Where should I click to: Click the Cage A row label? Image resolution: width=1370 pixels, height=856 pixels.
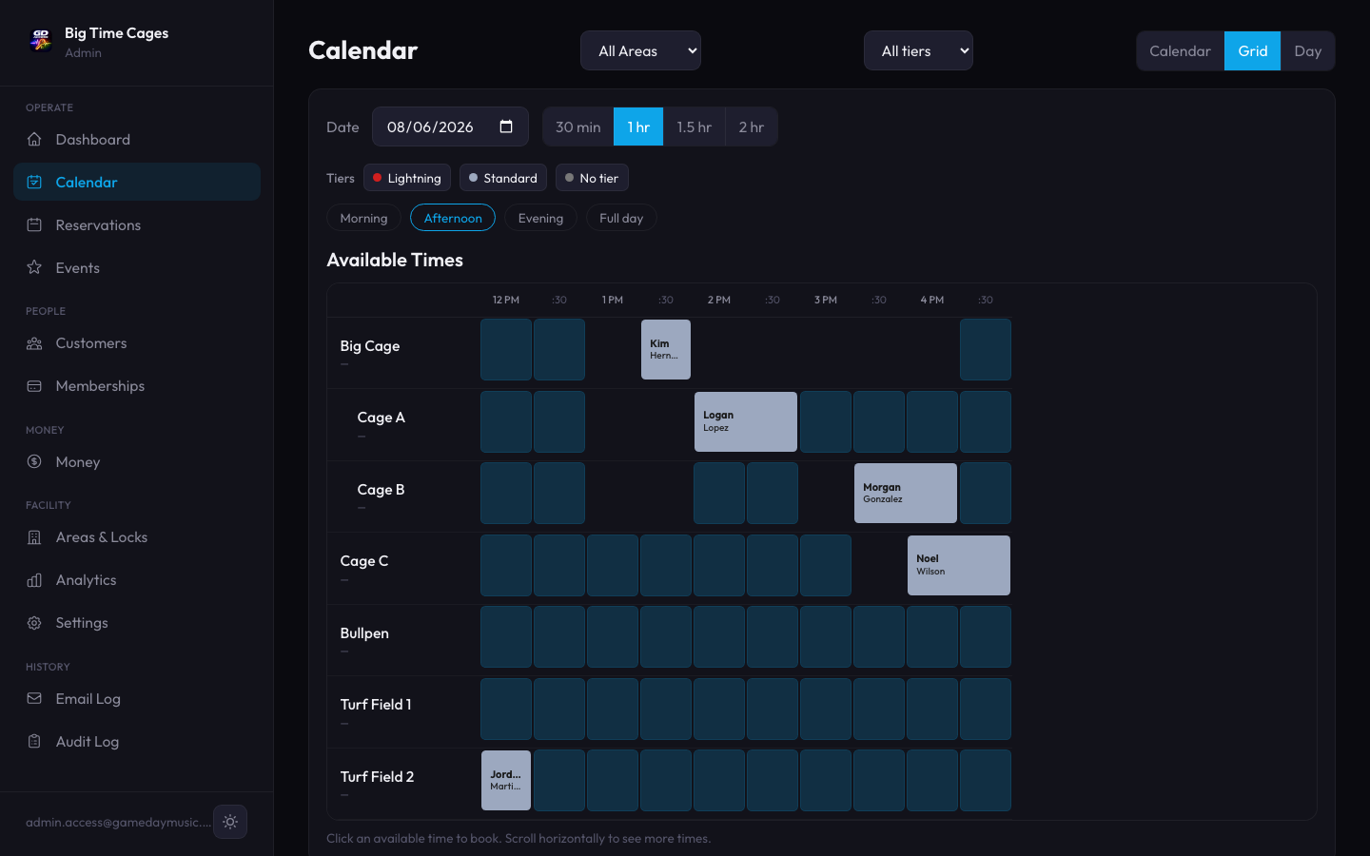pyautogui.click(x=381, y=417)
